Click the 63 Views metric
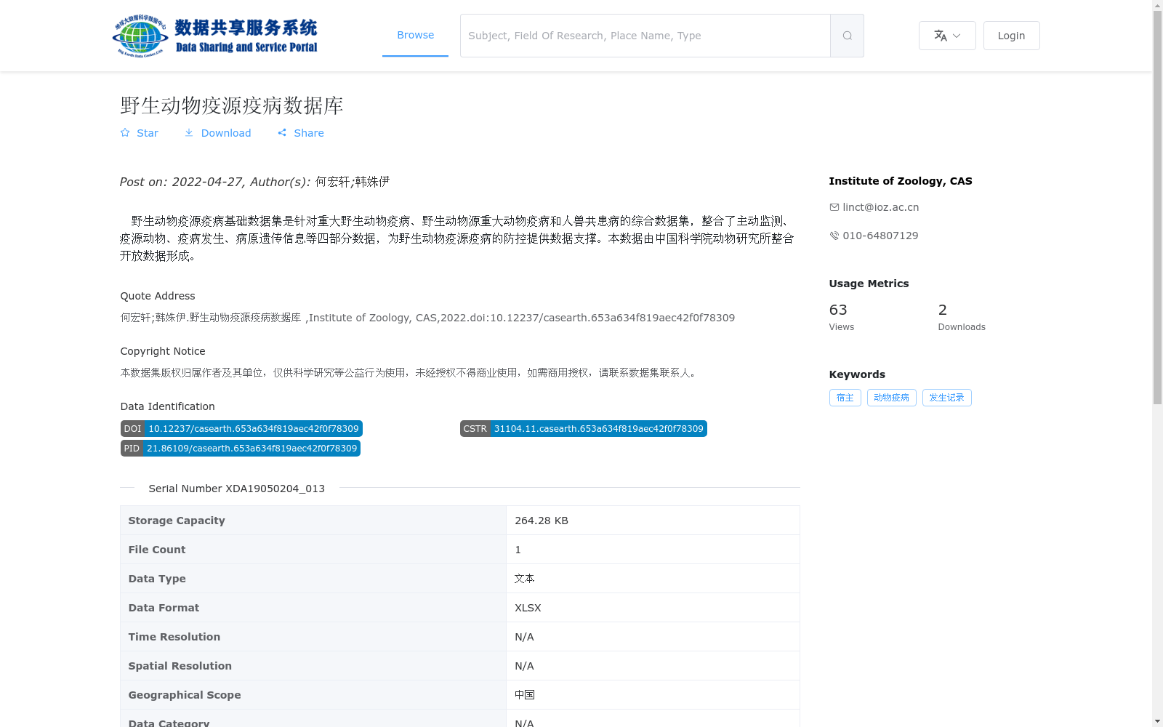This screenshot has height=727, width=1163. (x=842, y=317)
